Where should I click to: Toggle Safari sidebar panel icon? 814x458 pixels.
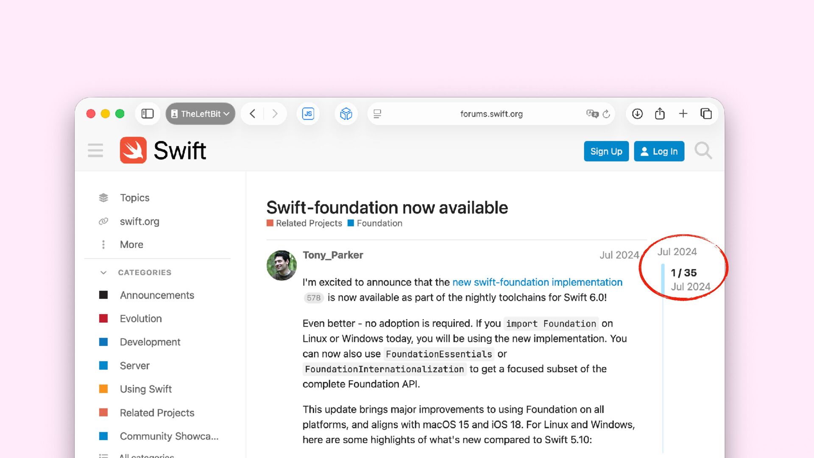tap(147, 114)
